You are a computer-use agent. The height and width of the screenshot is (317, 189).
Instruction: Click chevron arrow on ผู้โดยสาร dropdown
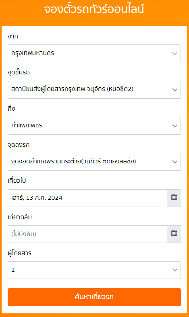pos(175,270)
